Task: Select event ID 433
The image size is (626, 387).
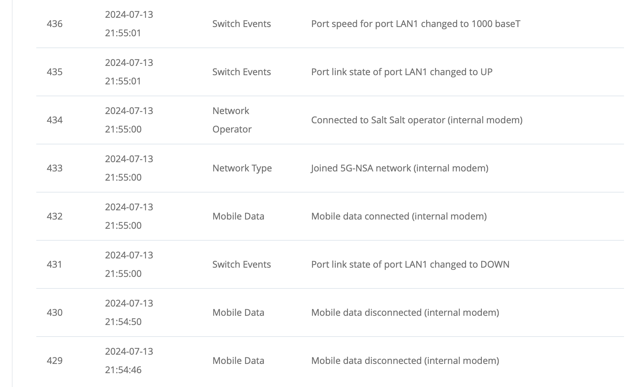Action: coord(55,168)
